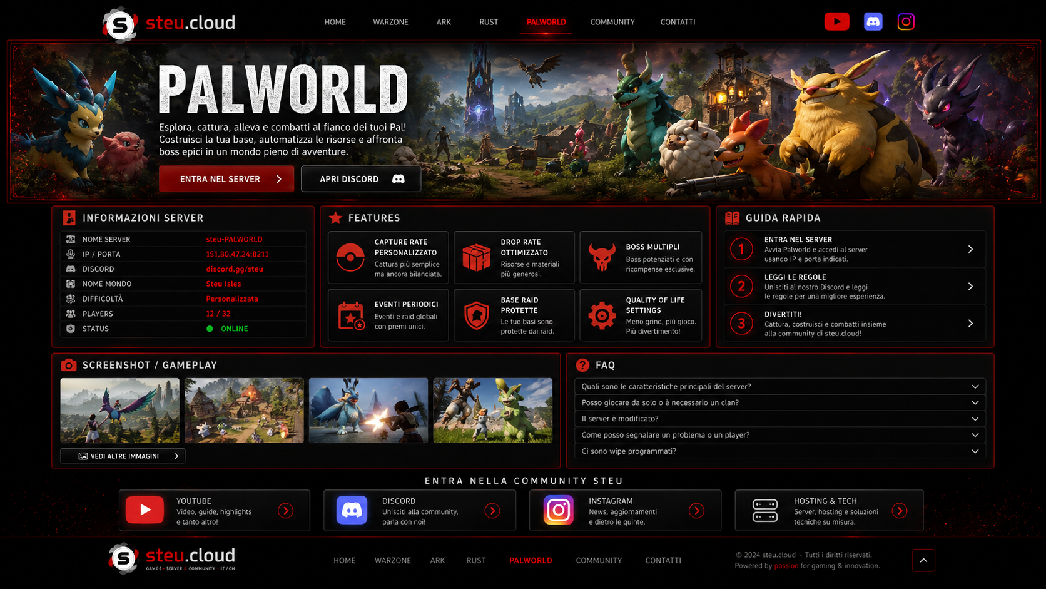Click the footer steu.cloud logo

point(172,558)
